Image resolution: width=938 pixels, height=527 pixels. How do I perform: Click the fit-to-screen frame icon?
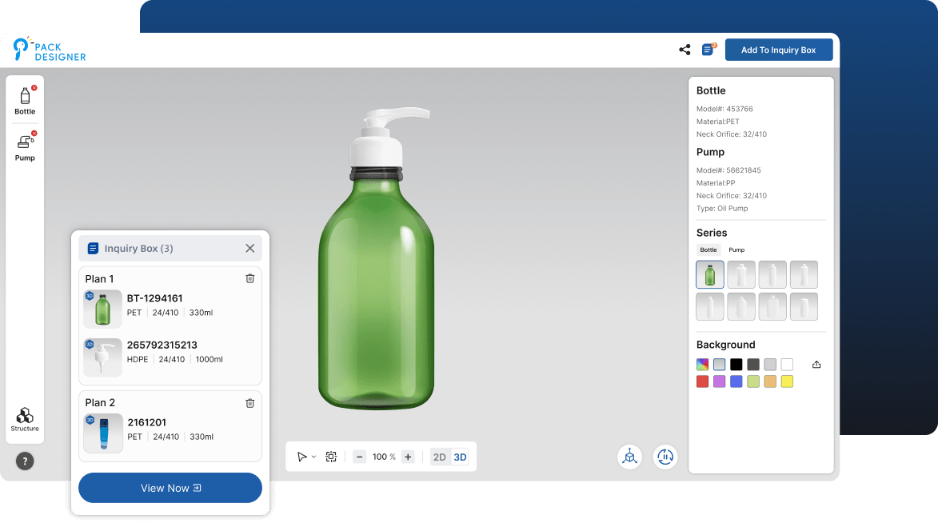point(331,457)
